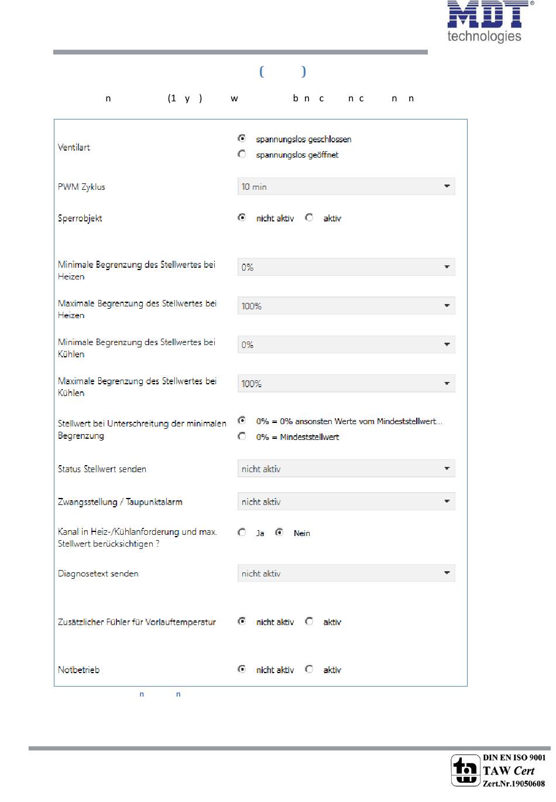The height and width of the screenshot is (802, 556).
Task: Select Nein for Heiz-/Kühlanforderung
Action: 280,533
